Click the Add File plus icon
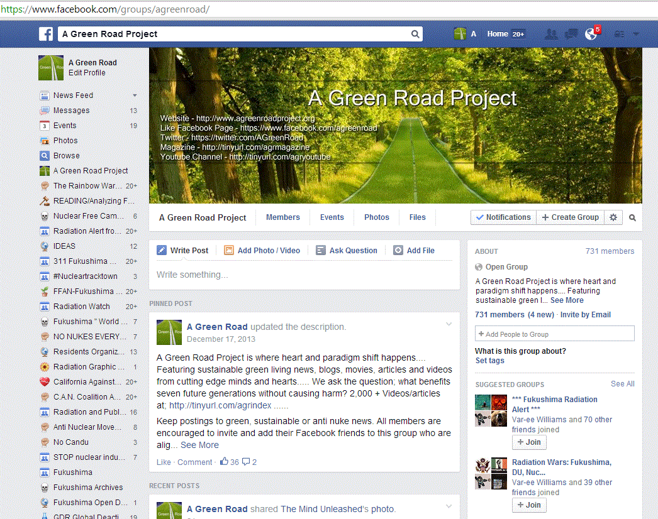 (x=398, y=250)
